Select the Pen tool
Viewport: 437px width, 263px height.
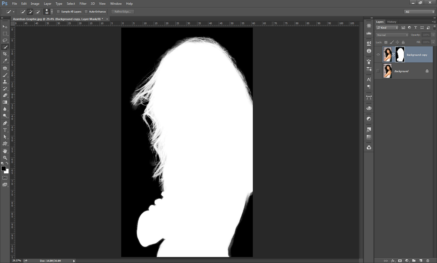click(x=5, y=123)
